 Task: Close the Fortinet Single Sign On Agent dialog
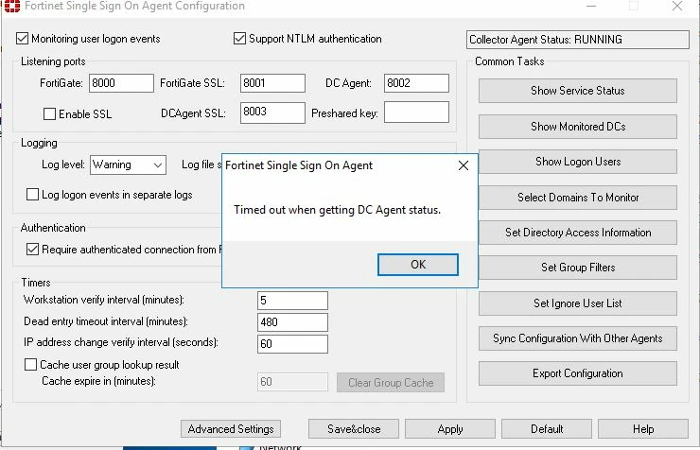464,165
